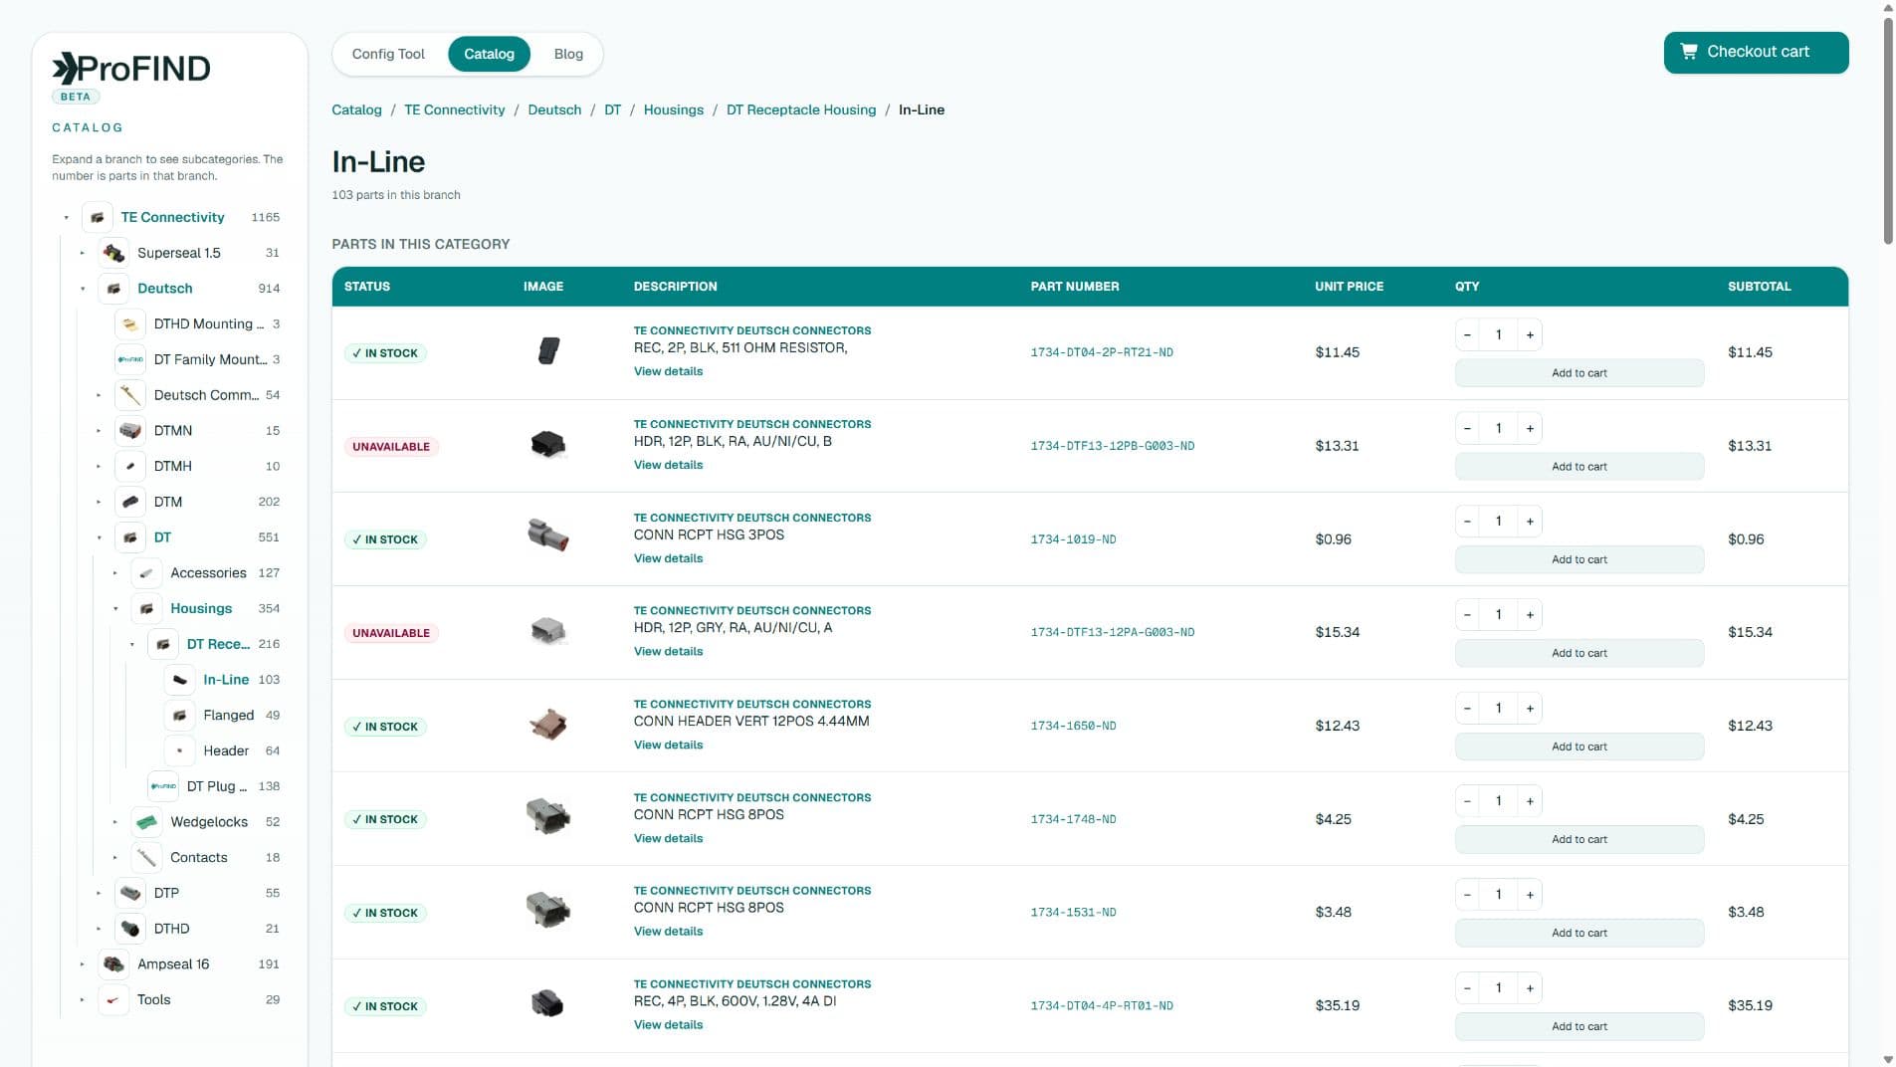1896x1067 pixels.
Task: Switch to the Catalog tab
Action: tap(489, 54)
